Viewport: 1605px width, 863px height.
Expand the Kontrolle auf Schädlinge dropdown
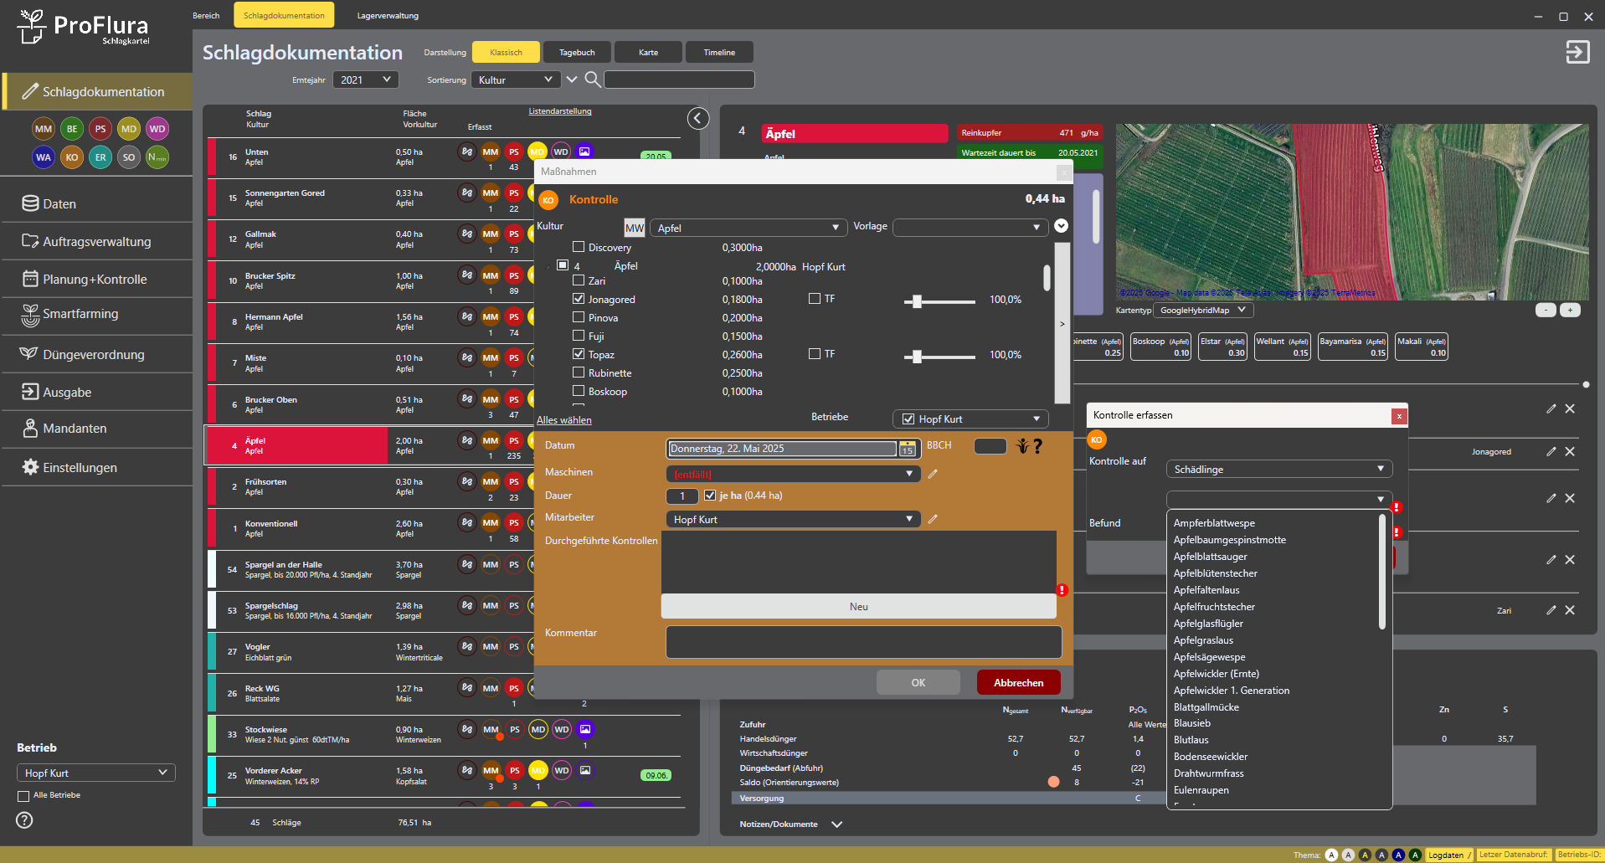(x=1278, y=470)
